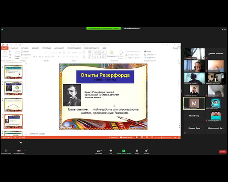This screenshot has width=228, height=182.
Task: Click Zoom view layout button top right
Action: (x=224, y=30)
